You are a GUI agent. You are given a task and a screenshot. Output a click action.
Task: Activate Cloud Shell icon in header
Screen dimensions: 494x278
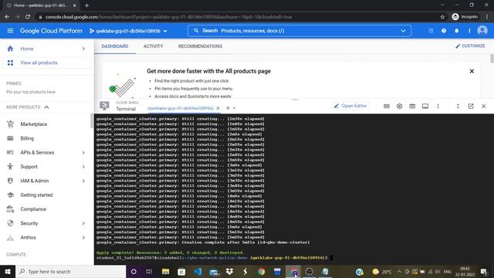coord(431,31)
